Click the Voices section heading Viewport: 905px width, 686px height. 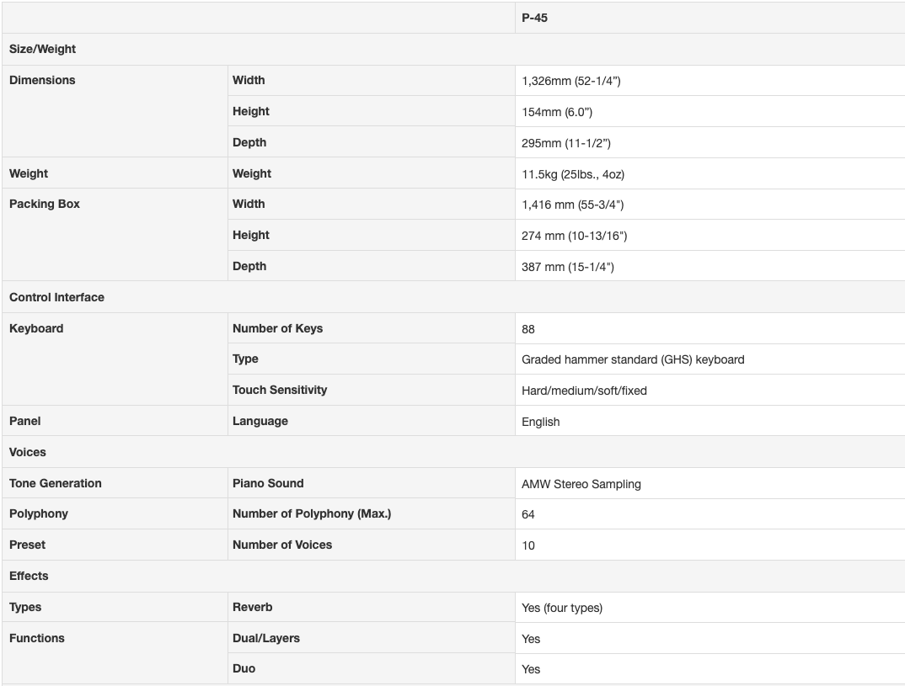(x=28, y=452)
